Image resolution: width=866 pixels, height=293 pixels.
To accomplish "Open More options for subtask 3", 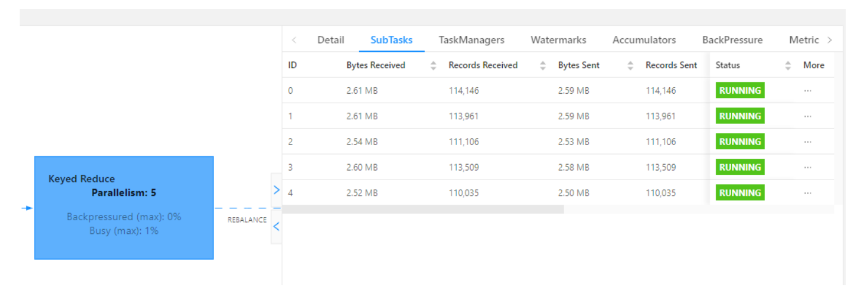I will point(808,168).
